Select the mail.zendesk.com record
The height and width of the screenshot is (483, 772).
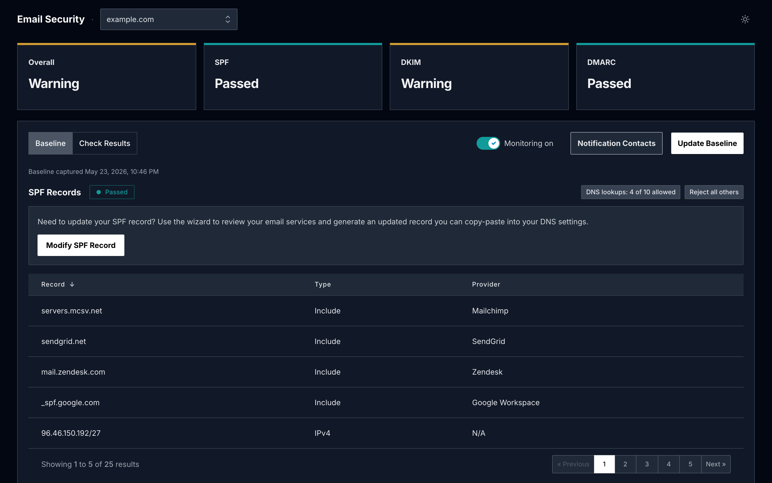point(73,372)
